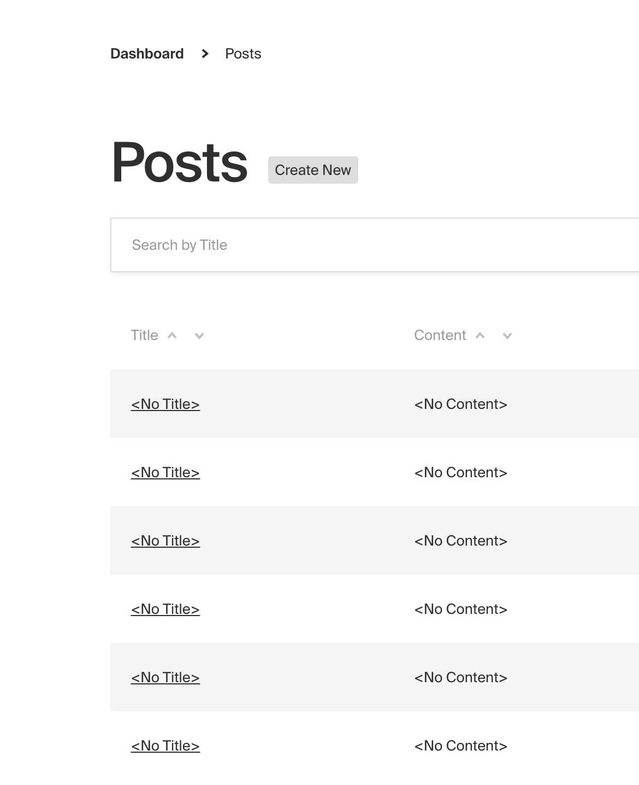
Task: Click the Posts page heading
Action: point(179,162)
